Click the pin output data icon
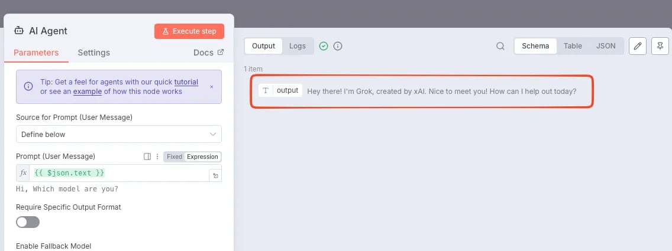This screenshot has height=251, width=672. tap(660, 45)
